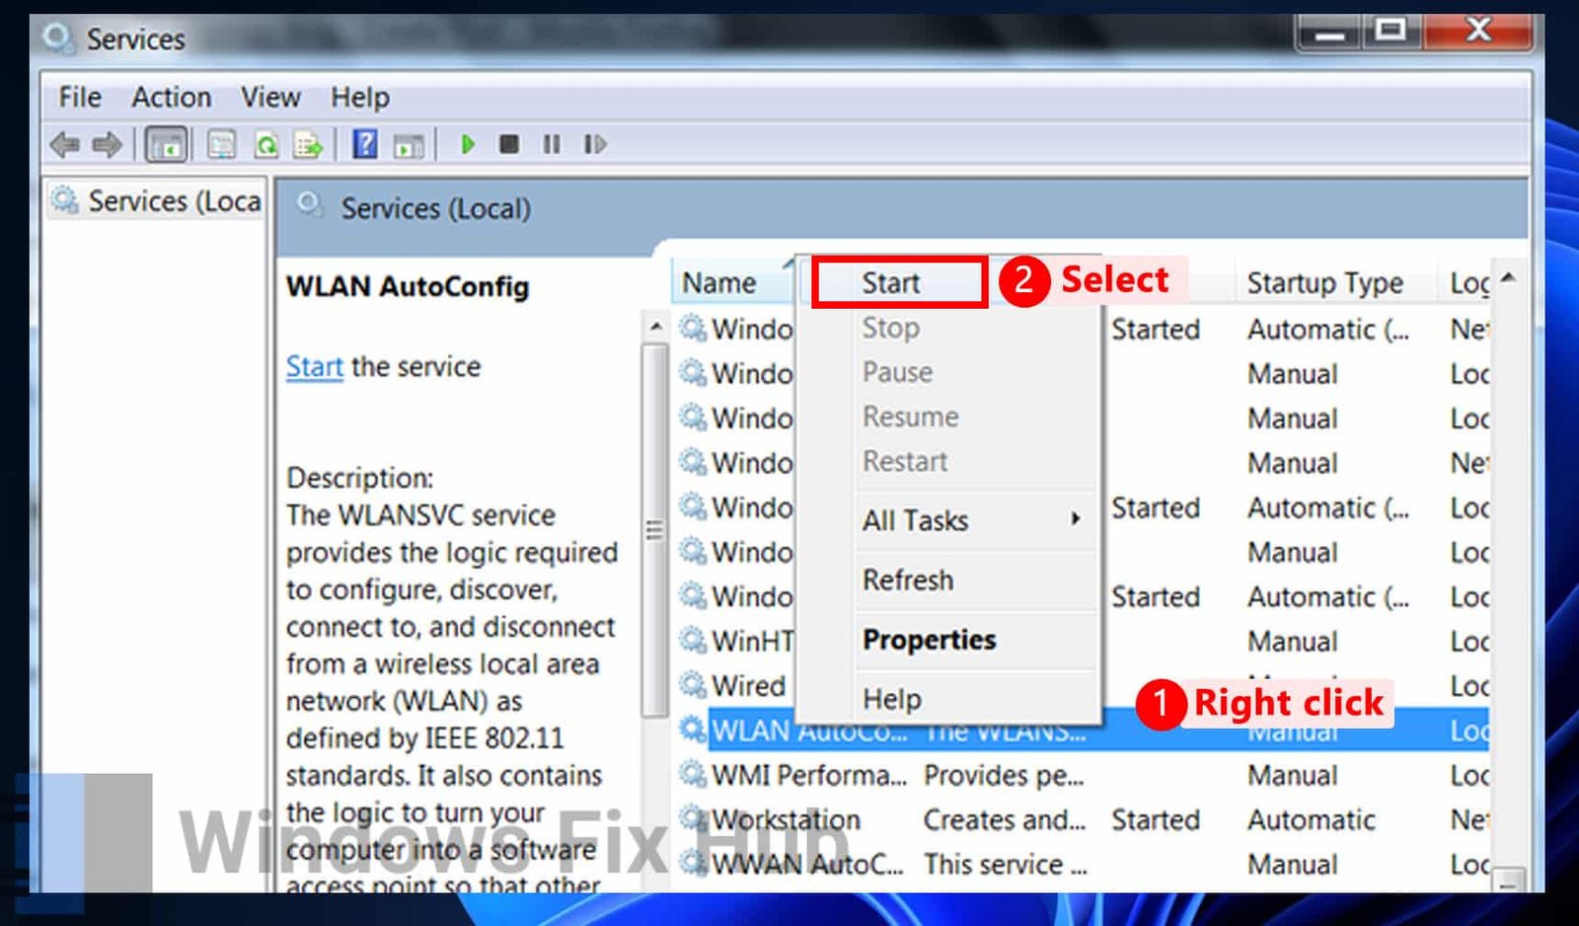1579x926 pixels.
Task: Click the services list scroll-up arrow
Action: pos(1508,278)
